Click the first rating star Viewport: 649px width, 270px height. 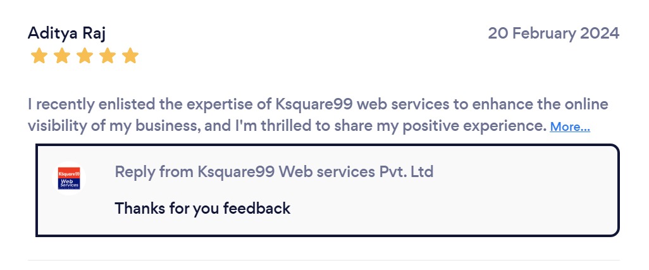pyautogui.click(x=39, y=56)
